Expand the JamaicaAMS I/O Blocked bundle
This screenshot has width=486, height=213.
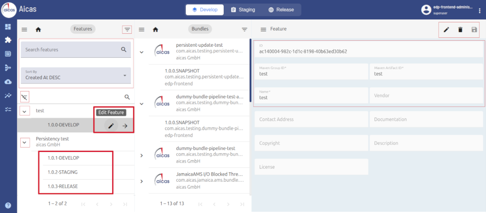[x=142, y=181]
